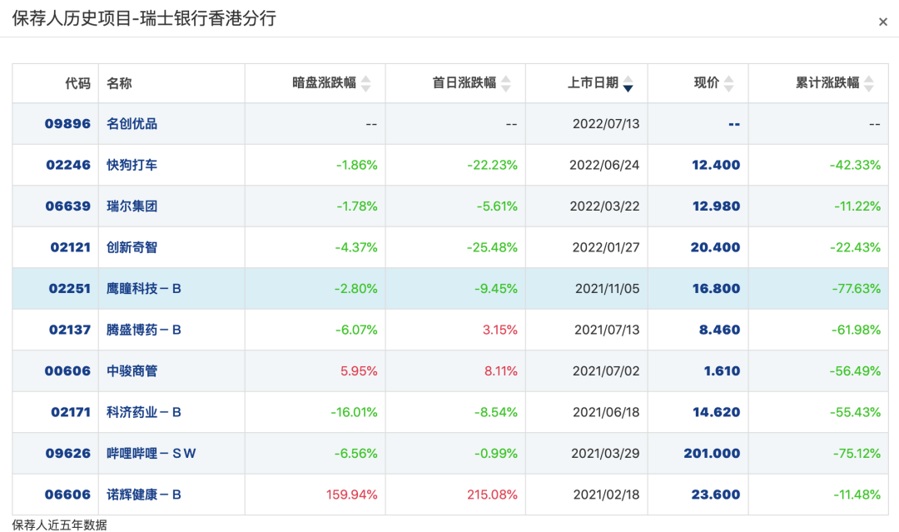
Task: Click -77.63% cumulative change value
Action: 857,288
